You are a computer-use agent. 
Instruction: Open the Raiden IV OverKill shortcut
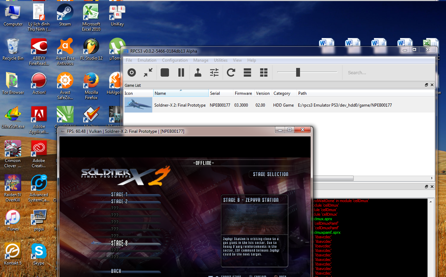pos(13,188)
